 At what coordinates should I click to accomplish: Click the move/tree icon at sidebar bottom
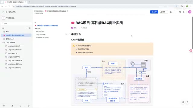(20, 106)
